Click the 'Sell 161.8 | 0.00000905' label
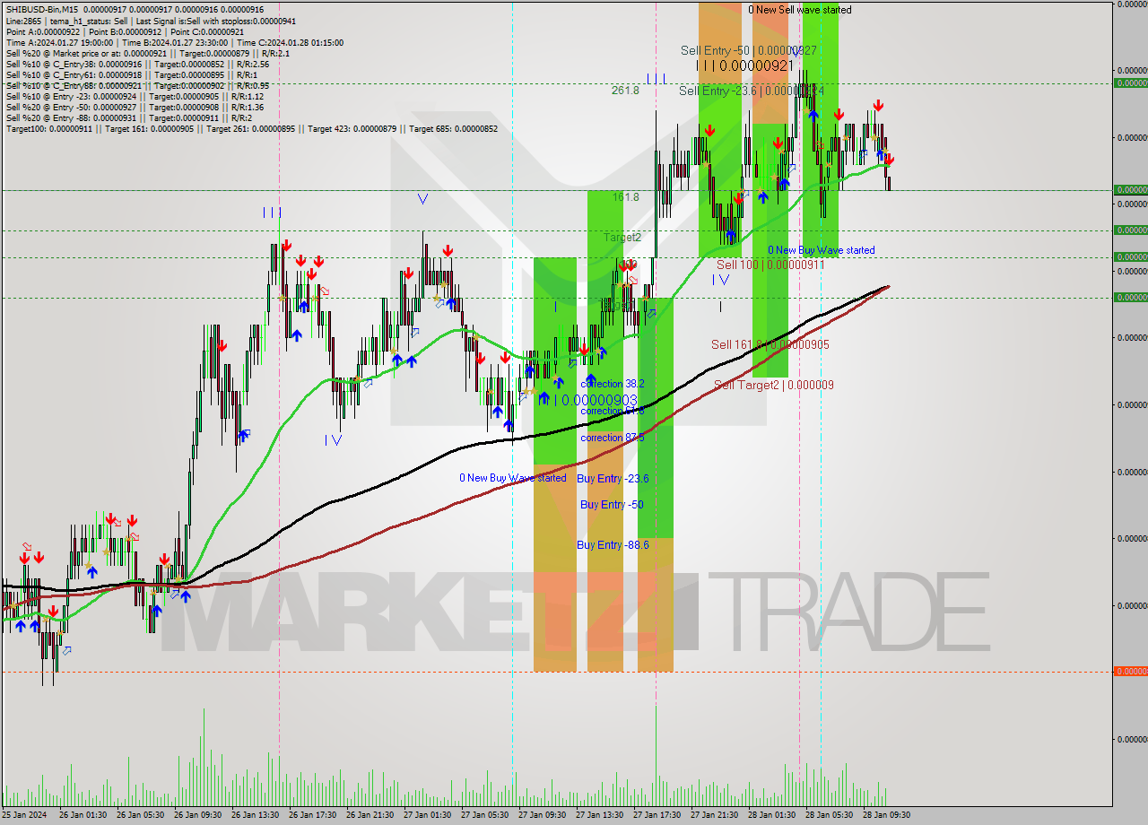Screen dimensions: 1148x825 [x=770, y=344]
